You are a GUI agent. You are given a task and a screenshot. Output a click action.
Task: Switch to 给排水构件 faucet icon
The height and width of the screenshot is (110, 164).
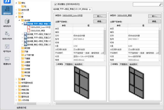(7, 34)
